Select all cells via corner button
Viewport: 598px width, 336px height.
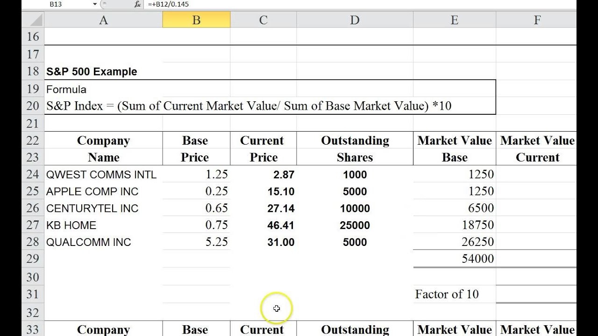pos(33,20)
